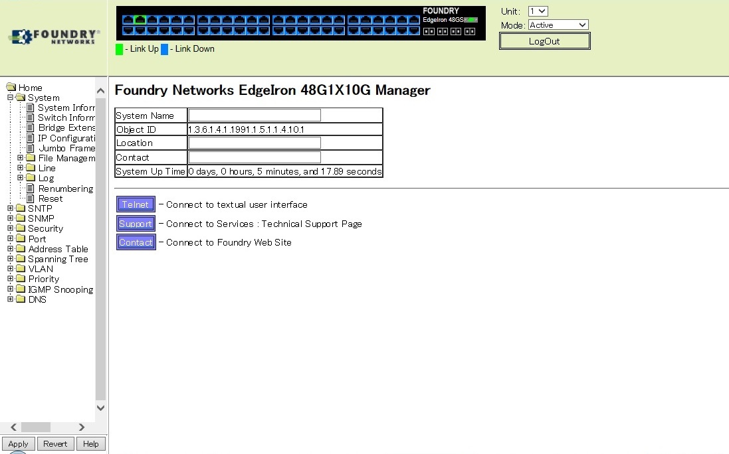
Task: Click the DNS folder icon
Action: coord(21,299)
